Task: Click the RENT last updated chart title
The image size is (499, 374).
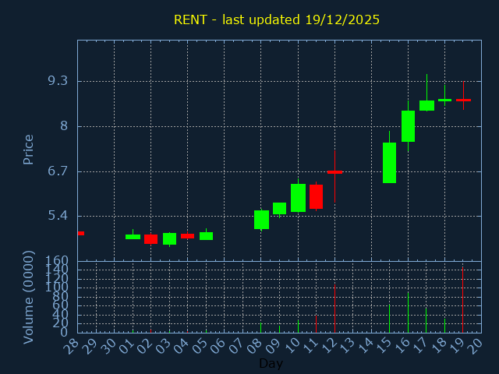Action: point(277,19)
